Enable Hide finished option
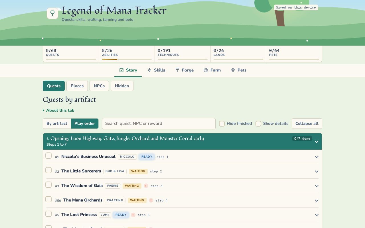365x228 pixels. point(222,124)
